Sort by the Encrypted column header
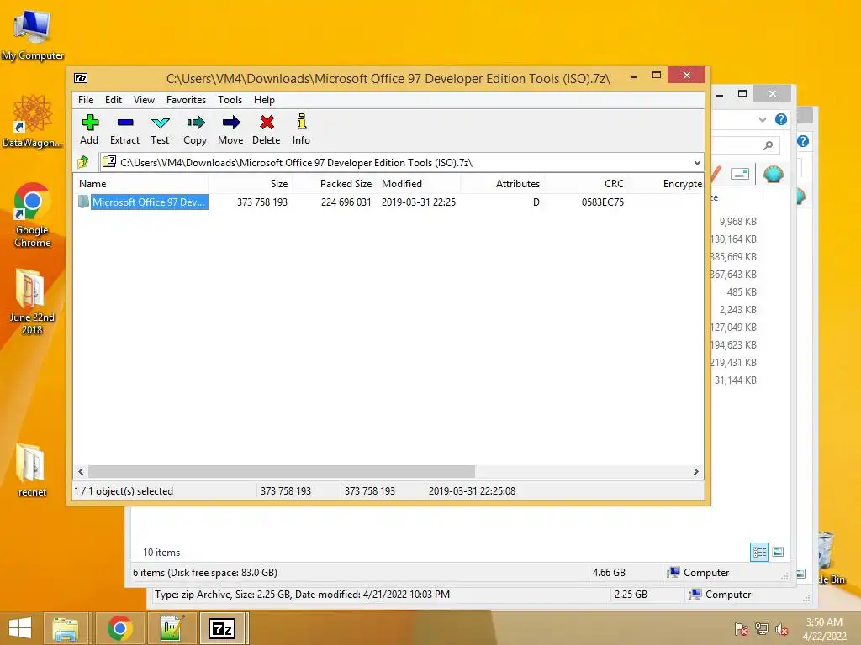 [x=666, y=184]
